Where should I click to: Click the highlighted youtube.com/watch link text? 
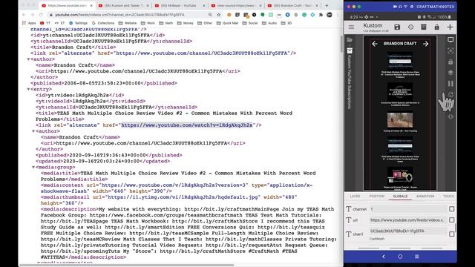pos(187,125)
